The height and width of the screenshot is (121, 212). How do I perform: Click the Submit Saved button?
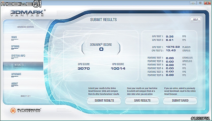coord(180,101)
